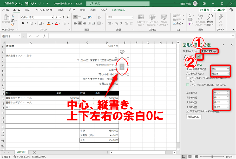
Task: Open the ページ レイアウト tab
Action: click(x=44, y=10)
